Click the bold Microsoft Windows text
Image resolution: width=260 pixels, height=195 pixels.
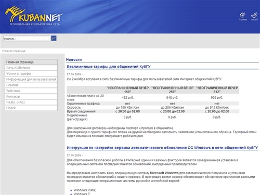(164, 173)
